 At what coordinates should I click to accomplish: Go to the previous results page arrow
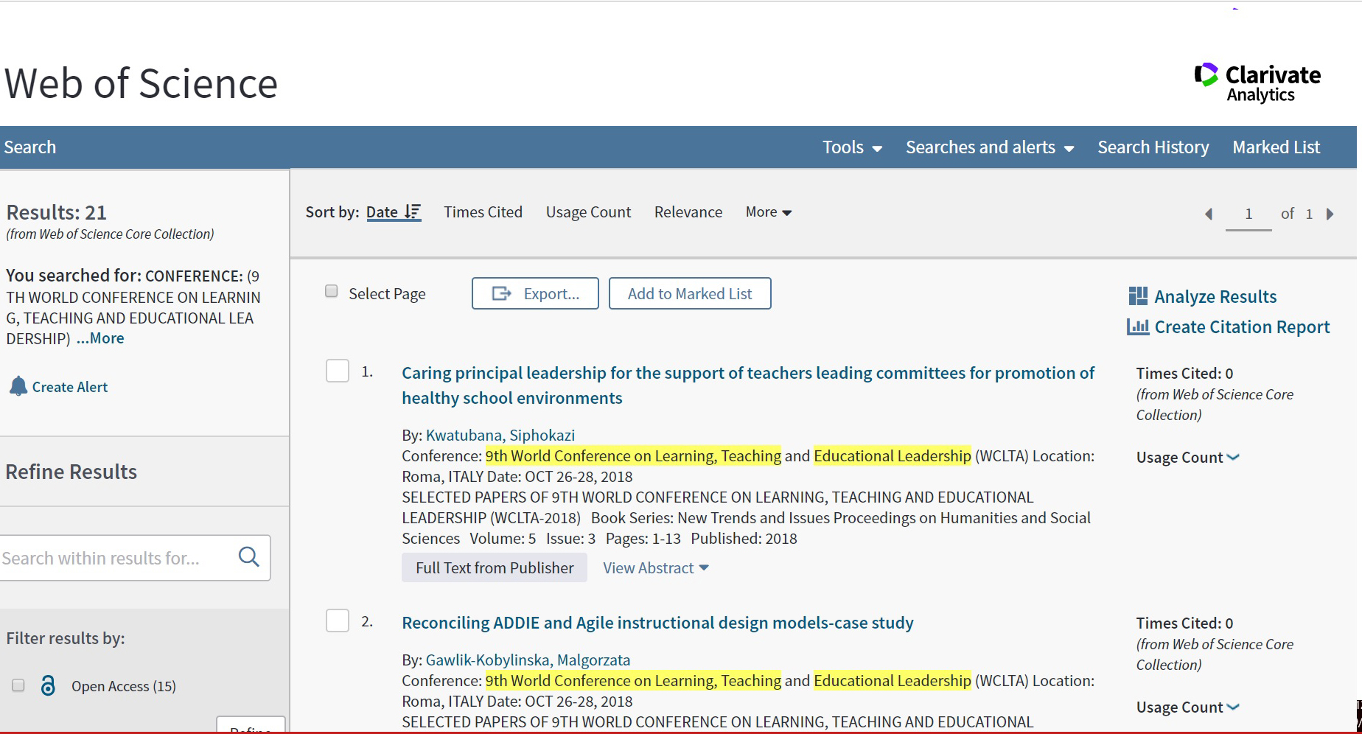(1209, 214)
